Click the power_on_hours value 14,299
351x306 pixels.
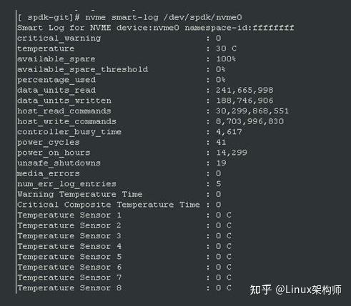click(x=232, y=153)
